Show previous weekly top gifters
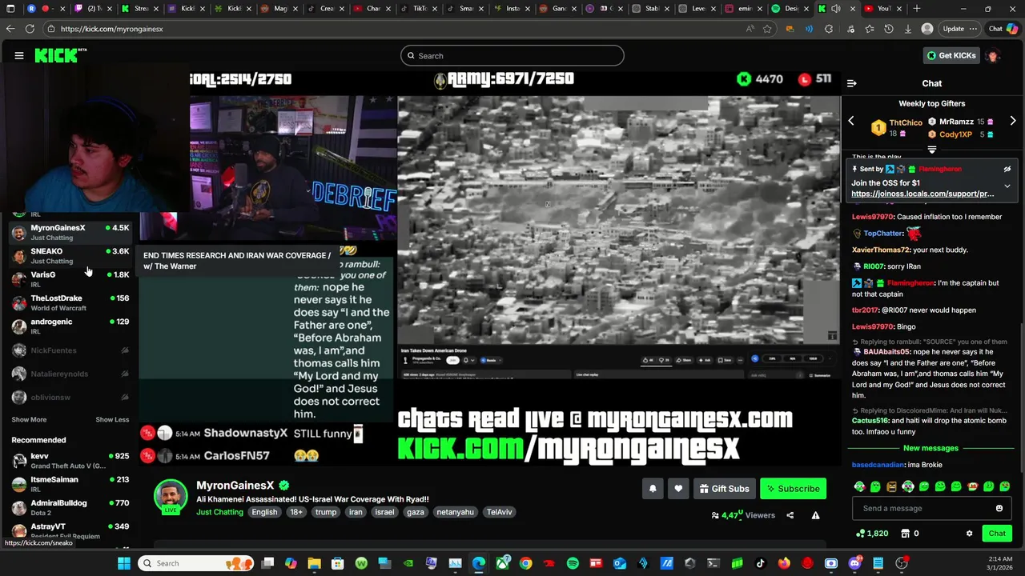 click(851, 121)
